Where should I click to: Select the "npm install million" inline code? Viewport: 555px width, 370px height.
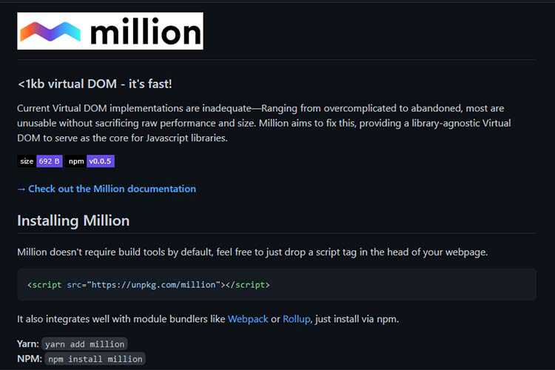pos(95,359)
